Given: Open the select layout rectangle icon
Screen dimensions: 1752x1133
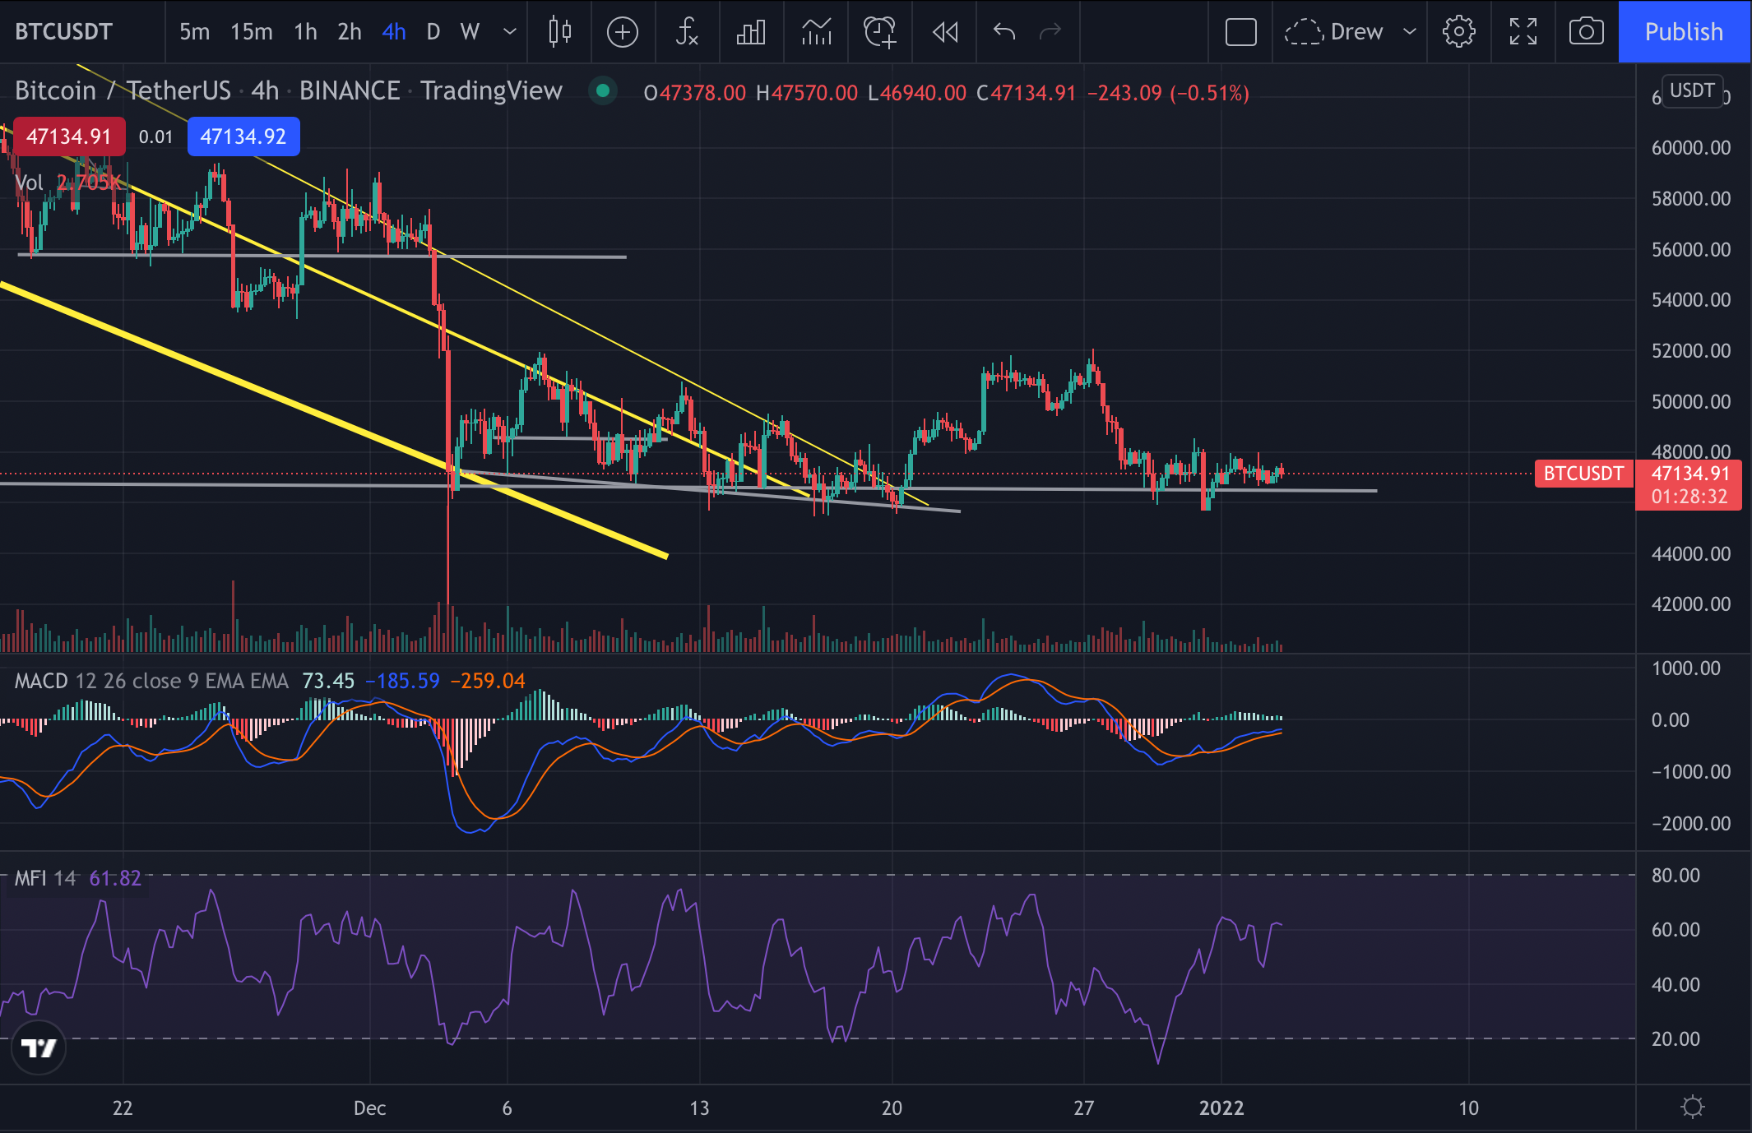Looking at the screenshot, I should (x=1240, y=32).
